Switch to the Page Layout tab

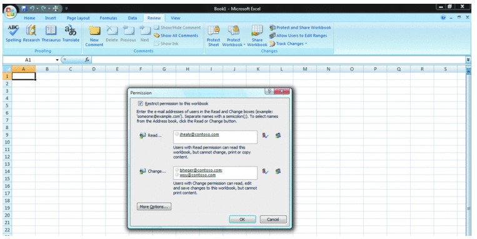click(x=78, y=18)
